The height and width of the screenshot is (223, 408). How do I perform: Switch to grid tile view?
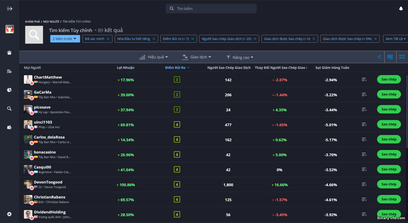pos(402,57)
